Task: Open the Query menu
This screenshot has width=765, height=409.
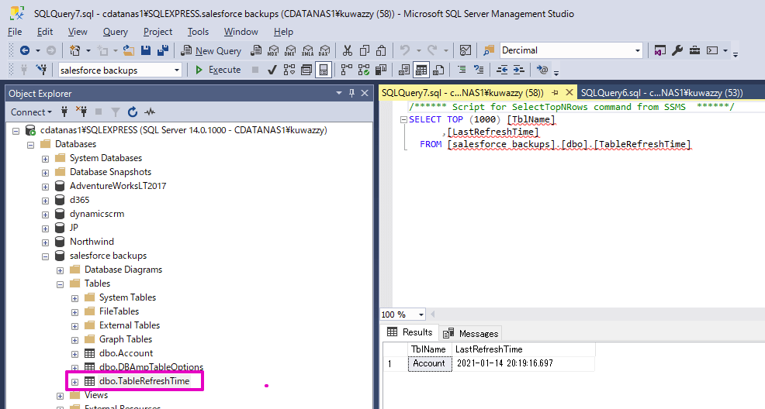Action: [115, 32]
